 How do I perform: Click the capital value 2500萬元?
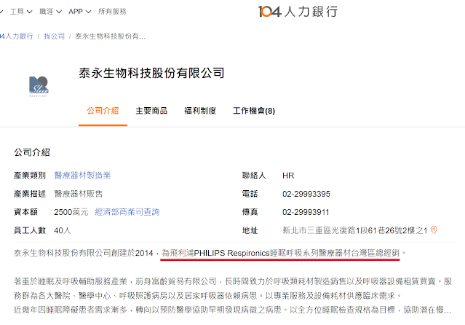pos(71,212)
